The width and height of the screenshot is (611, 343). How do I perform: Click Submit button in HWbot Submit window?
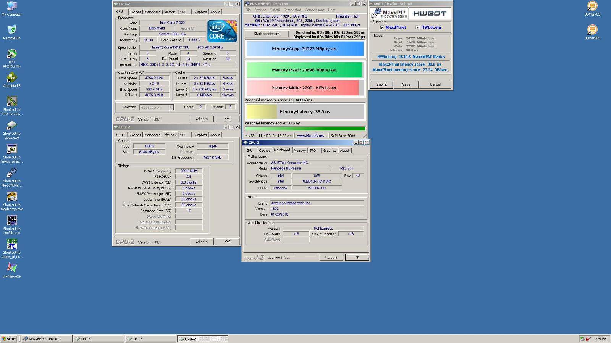381,84
